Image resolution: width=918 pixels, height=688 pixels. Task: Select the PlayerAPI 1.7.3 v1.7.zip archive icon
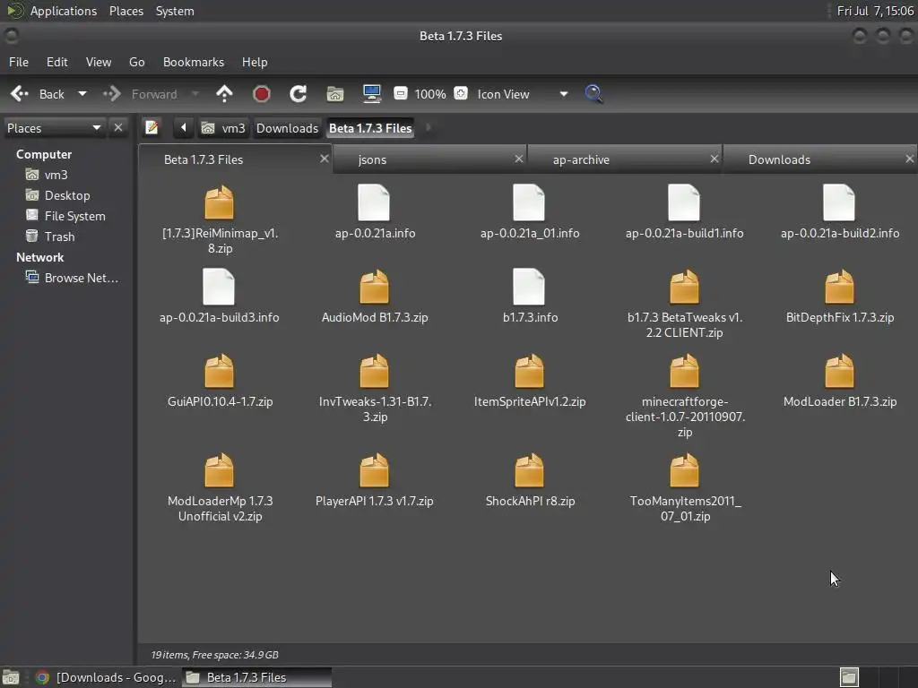point(374,470)
